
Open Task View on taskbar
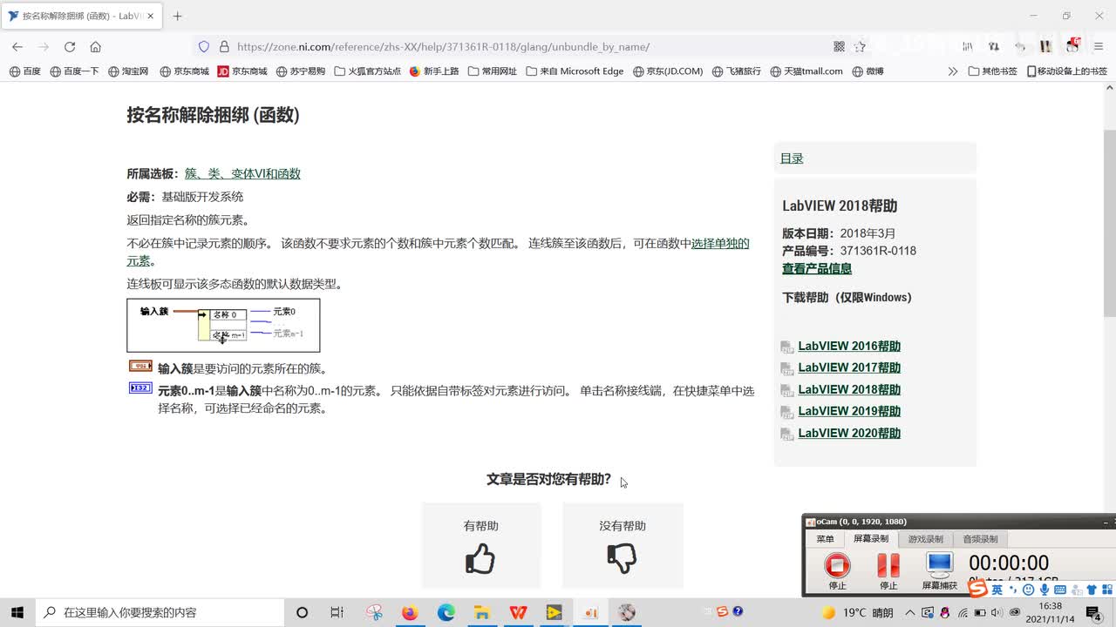tap(337, 612)
